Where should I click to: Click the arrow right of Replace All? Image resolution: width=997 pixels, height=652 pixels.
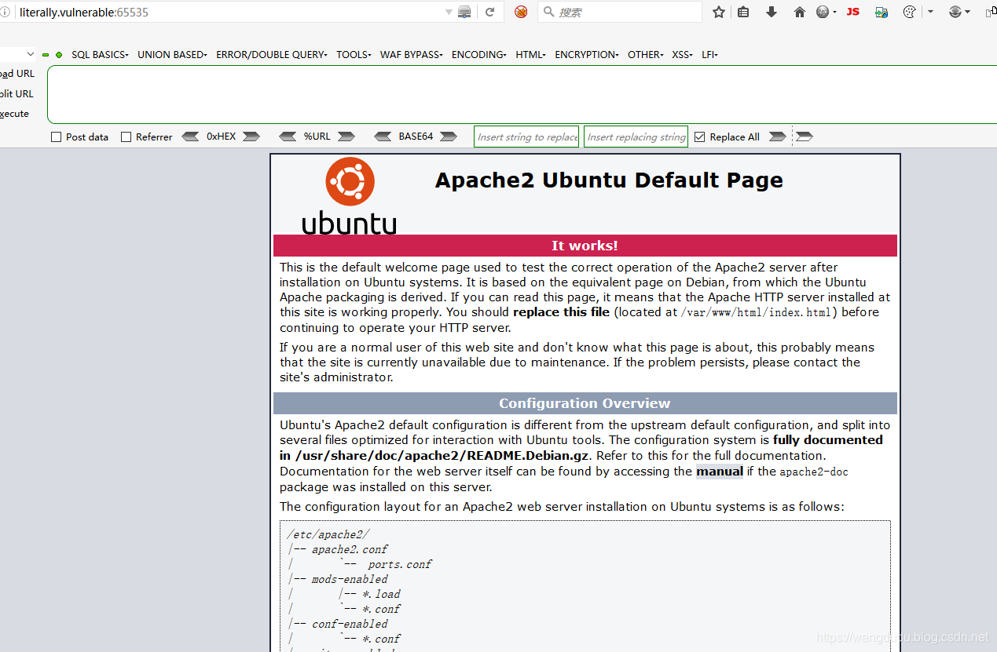(778, 137)
